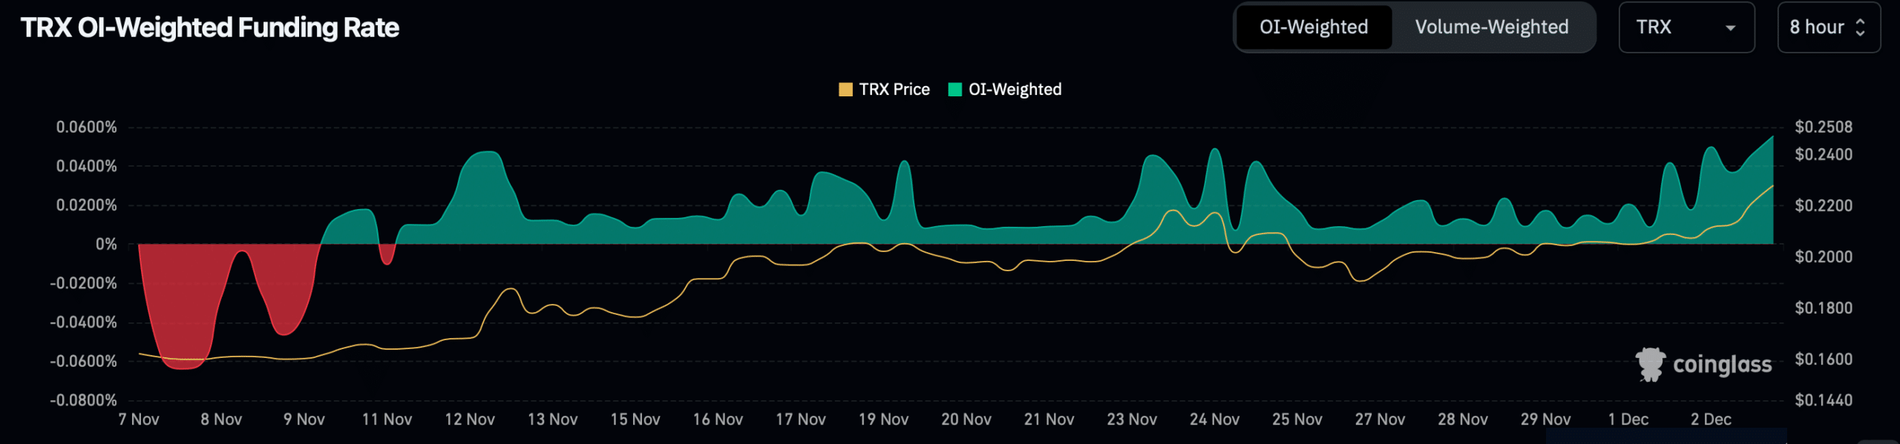Select the 24 Nov date marker
This screenshot has width=1900, height=444.
1214,420
